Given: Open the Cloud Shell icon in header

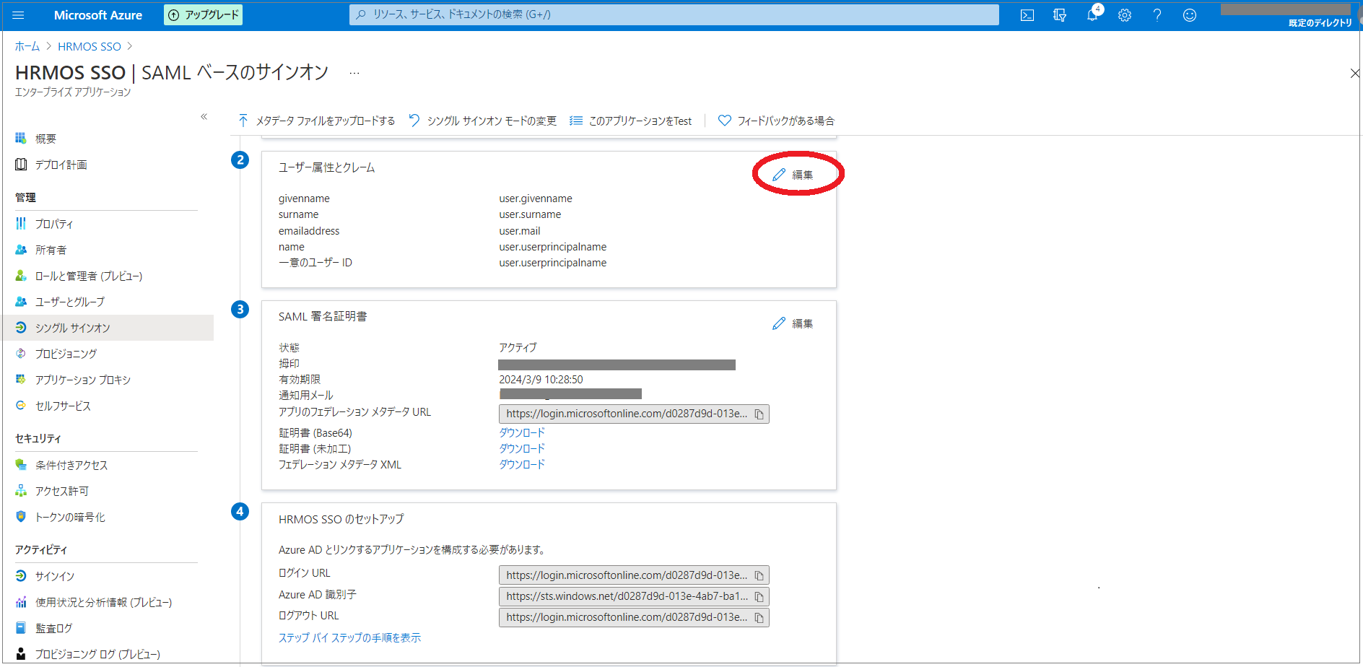Looking at the screenshot, I should click(1027, 15).
